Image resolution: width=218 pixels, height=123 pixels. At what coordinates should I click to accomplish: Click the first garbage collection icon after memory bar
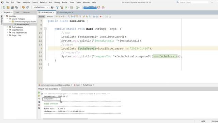[x=99, y=7]
